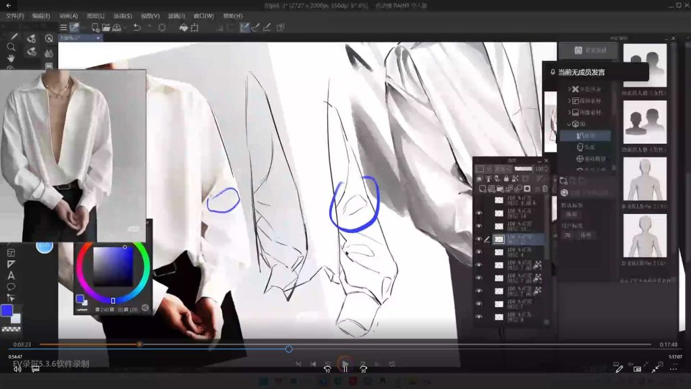
Task: Click the video player subtitle comment icon
Action: 36,369
